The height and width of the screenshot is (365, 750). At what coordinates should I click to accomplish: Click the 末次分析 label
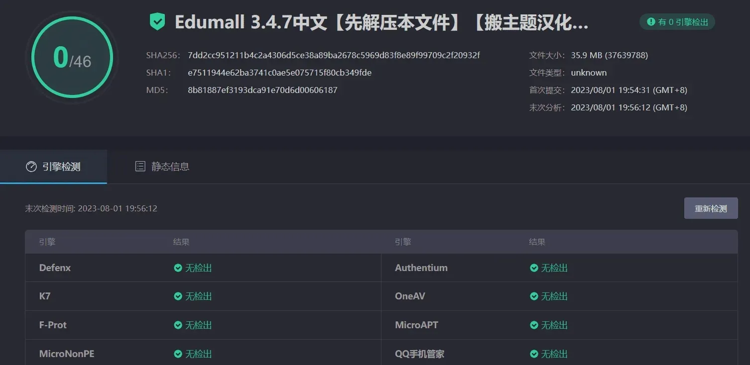(x=547, y=107)
